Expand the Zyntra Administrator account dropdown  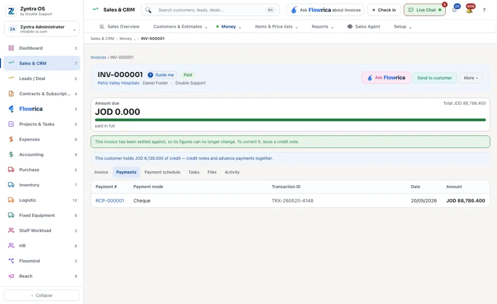click(x=74, y=30)
